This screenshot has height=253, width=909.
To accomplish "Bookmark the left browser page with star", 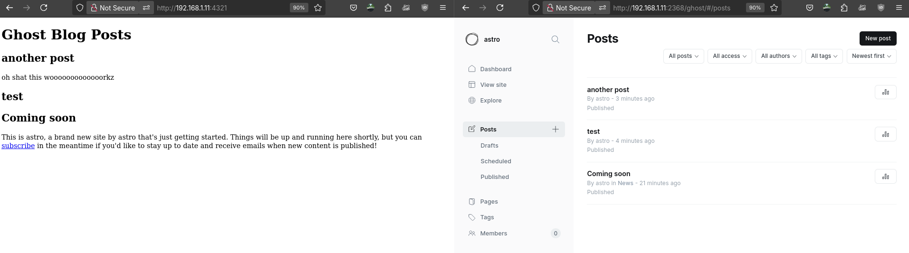I will coord(318,8).
